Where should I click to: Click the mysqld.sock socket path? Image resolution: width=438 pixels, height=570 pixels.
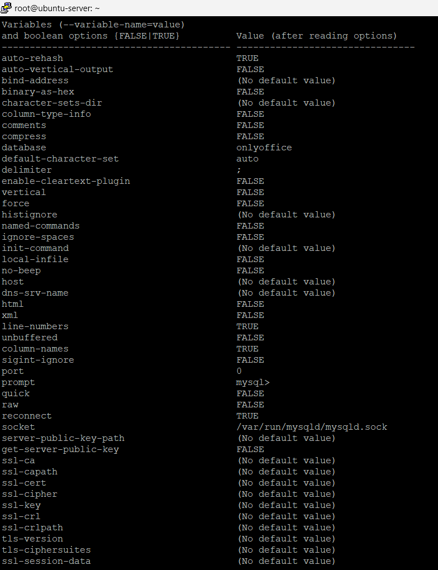[x=312, y=427]
